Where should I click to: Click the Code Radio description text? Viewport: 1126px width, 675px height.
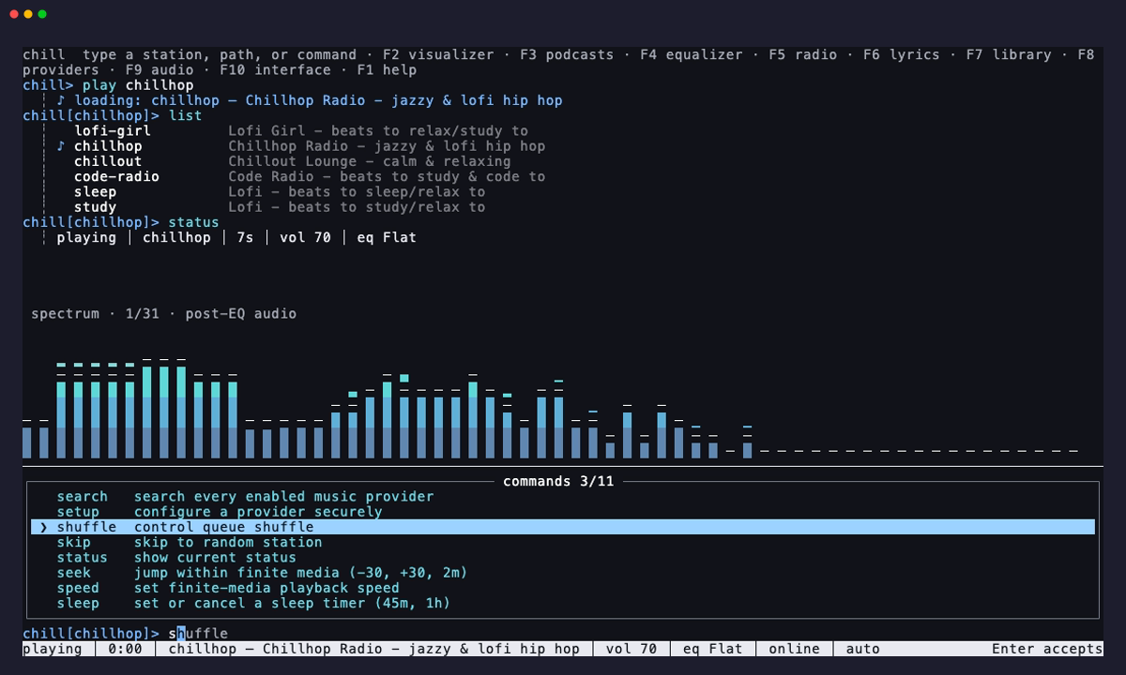pyautogui.click(x=387, y=177)
